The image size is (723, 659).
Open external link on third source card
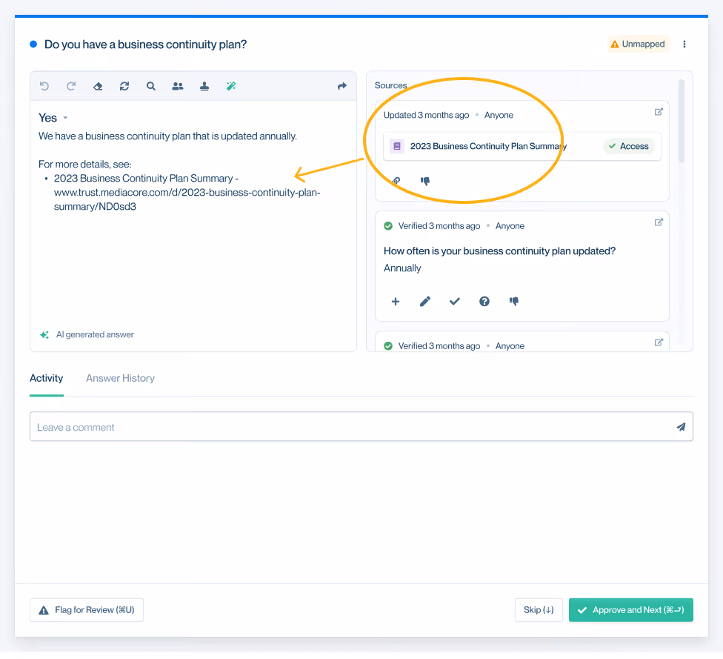pyautogui.click(x=659, y=342)
